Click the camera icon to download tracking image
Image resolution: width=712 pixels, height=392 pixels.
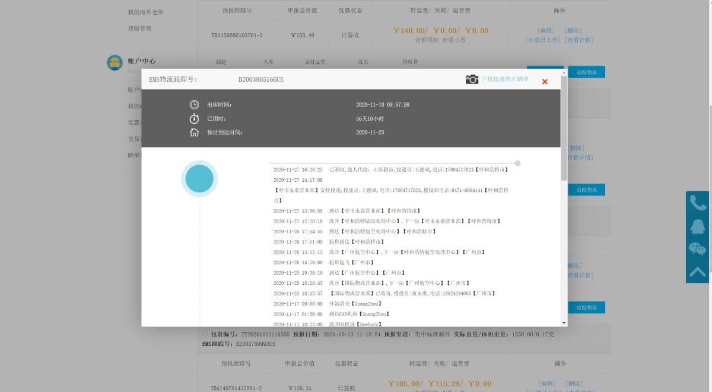[x=472, y=79]
